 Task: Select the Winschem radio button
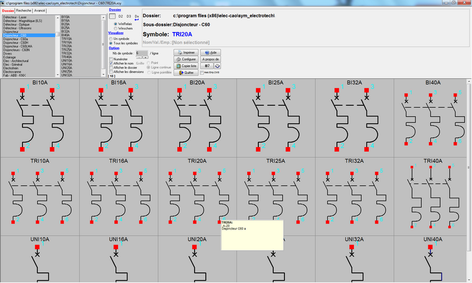(115, 28)
